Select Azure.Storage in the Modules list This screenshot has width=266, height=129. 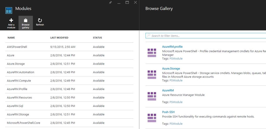pos(69,64)
